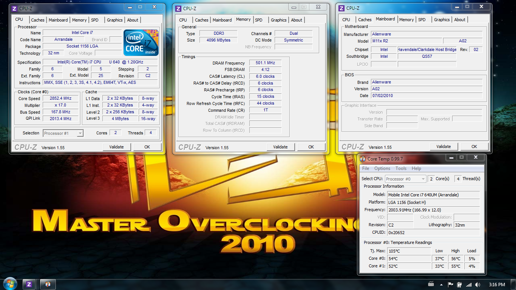Open the volume speaker tray icon
Viewport: 516px width, 290px height.
point(477,285)
